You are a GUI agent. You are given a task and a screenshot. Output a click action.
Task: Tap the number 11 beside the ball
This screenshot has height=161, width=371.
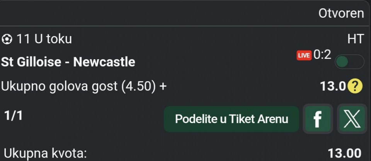pyautogui.click(x=23, y=39)
